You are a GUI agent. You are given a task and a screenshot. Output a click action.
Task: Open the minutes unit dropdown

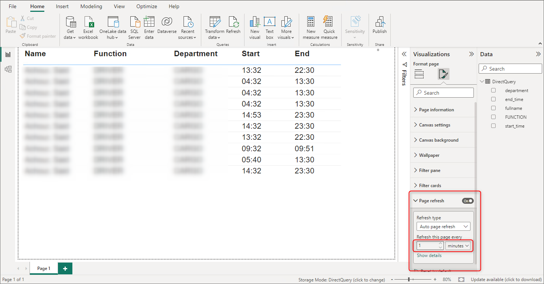click(x=458, y=246)
